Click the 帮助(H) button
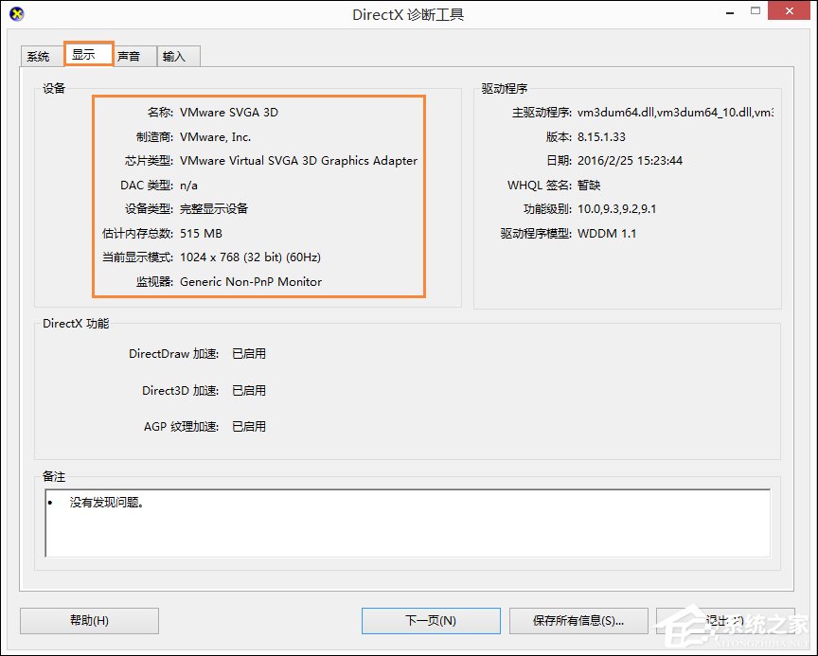The width and height of the screenshot is (818, 656). 88,620
